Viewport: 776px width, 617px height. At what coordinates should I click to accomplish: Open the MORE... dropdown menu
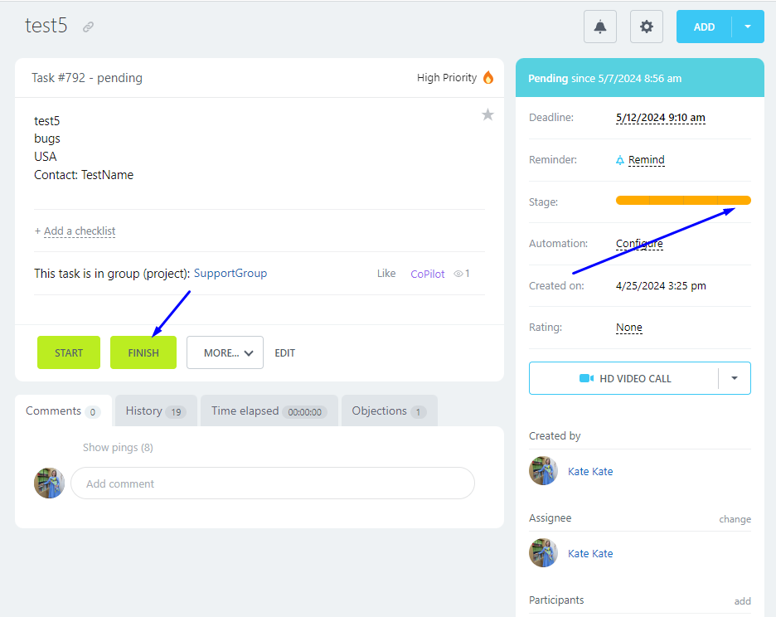pos(225,352)
